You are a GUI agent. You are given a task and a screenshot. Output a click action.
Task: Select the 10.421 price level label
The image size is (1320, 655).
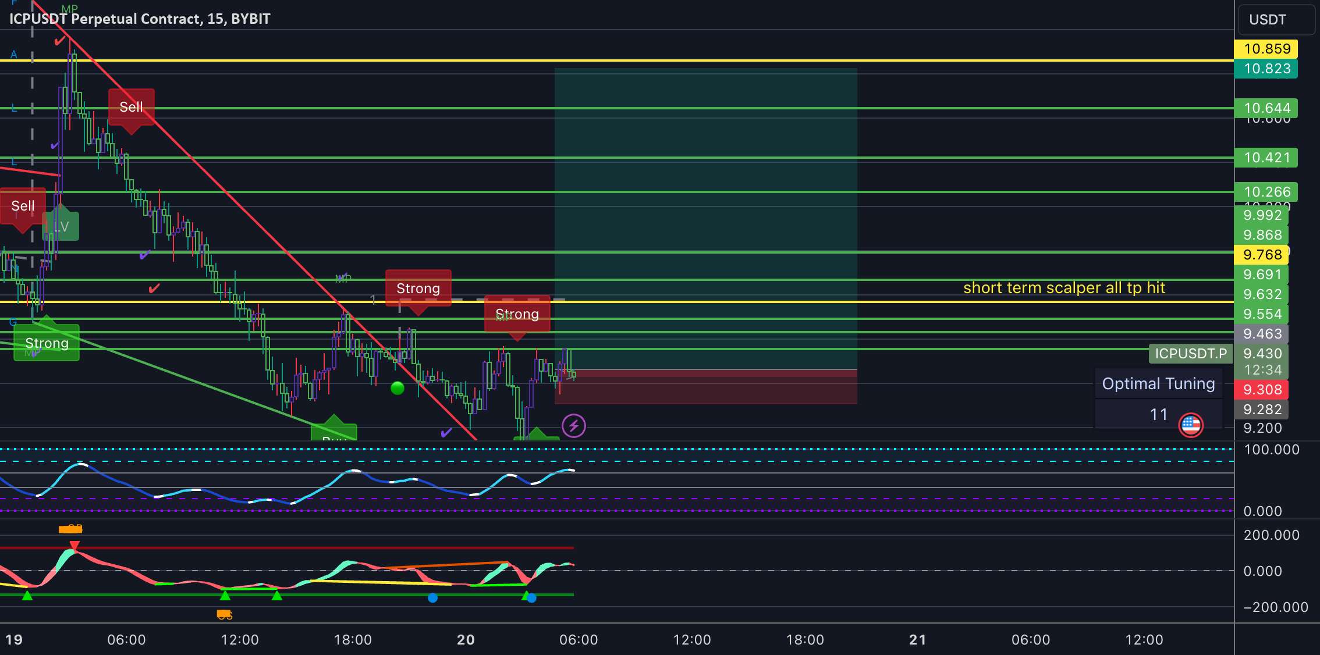pyautogui.click(x=1266, y=158)
